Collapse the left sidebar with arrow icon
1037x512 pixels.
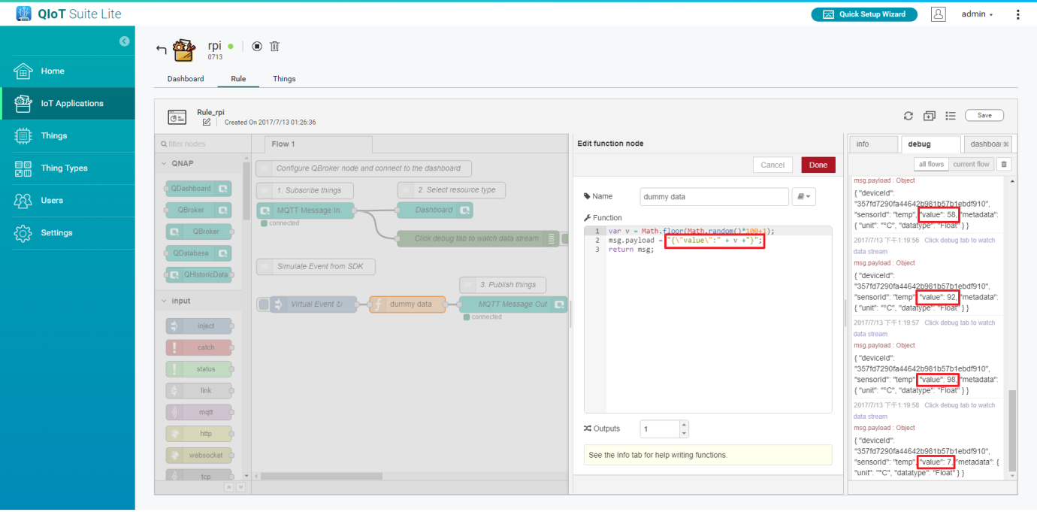[x=124, y=41]
